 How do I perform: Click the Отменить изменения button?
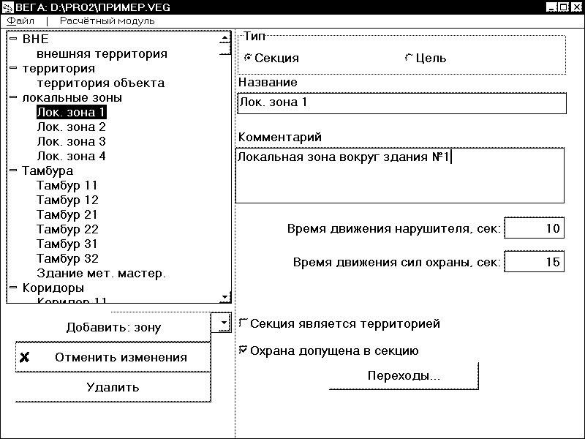[x=113, y=357]
